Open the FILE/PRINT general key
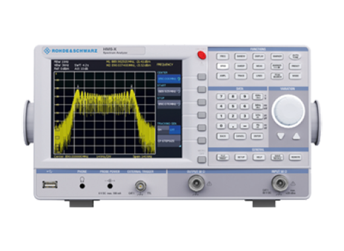 (x=223, y=157)
